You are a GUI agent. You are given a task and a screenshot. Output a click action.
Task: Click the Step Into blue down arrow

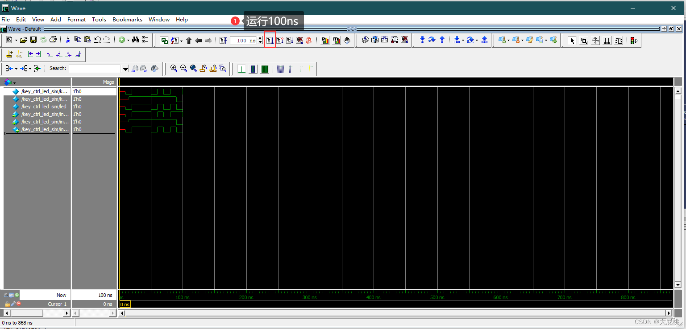click(x=422, y=40)
